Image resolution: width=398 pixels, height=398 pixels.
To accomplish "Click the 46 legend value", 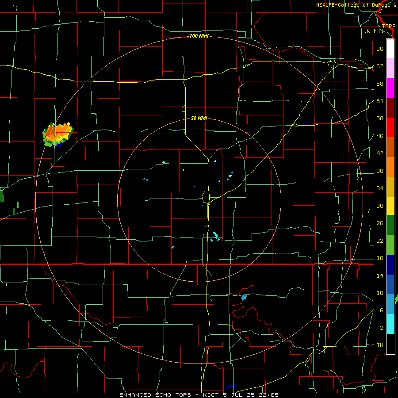I will click(380, 136).
